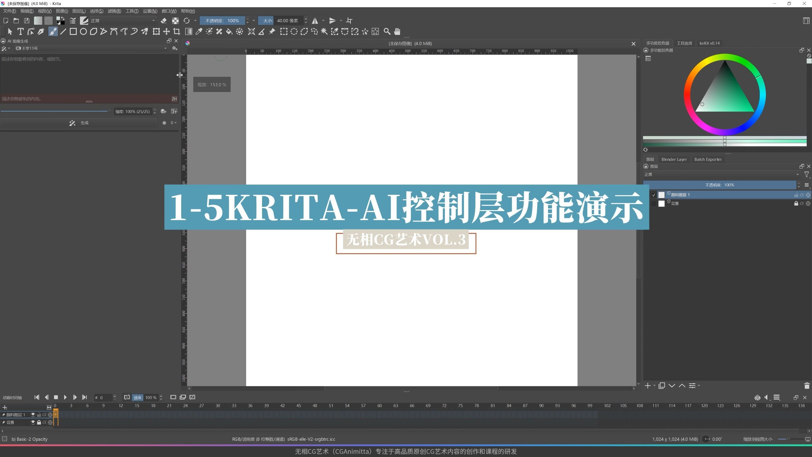
Task: Open blending mode 正常 dropdown in toolbar
Action: pos(123,21)
